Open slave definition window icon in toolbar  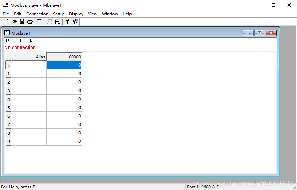[x=39, y=21]
